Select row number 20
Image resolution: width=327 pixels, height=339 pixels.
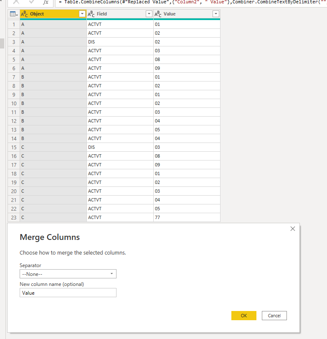pyautogui.click(x=14, y=191)
